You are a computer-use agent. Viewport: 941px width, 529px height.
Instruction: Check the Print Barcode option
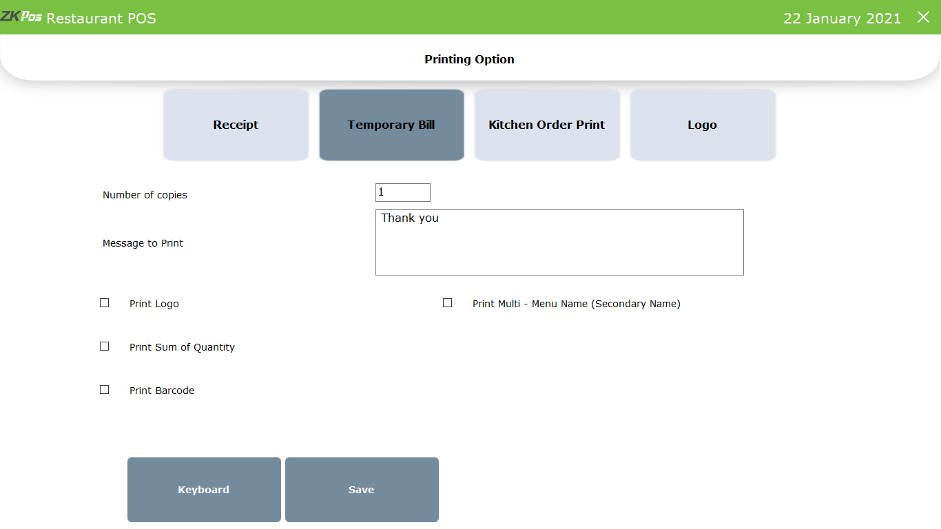pyautogui.click(x=105, y=389)
